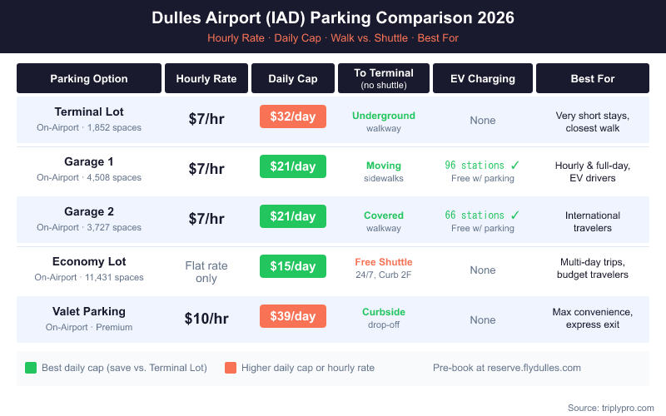Click the EV Charging column header
Image resolution: width=666 pixels, height=416 pixels.
point(483,79)
